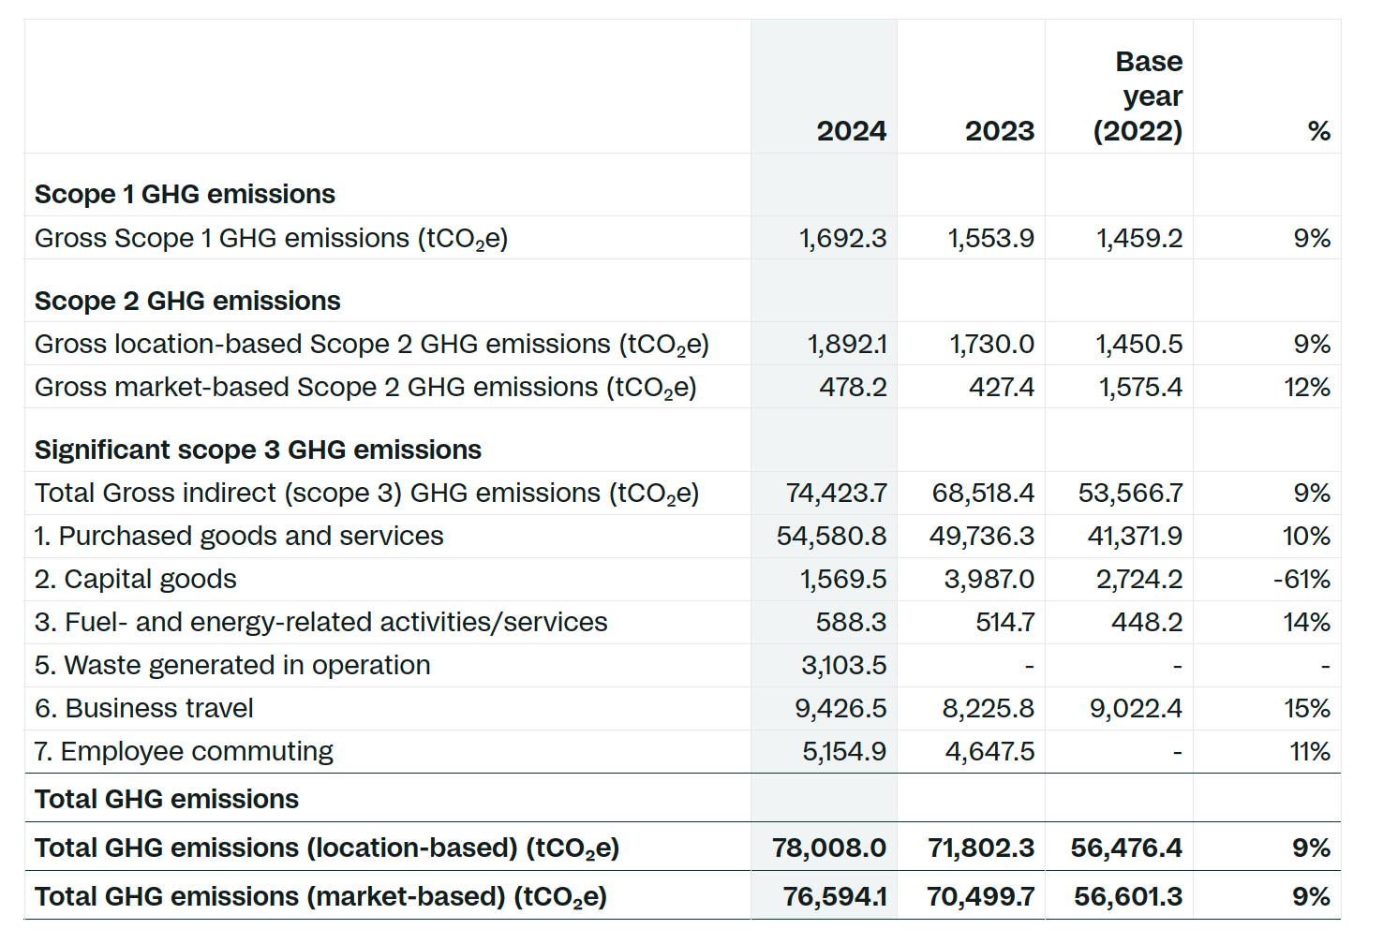Click Gross Scope 1 2024 value 1,692.3
Image resolution: width=1398 pixels, height=944 pixels.
tap(842, 238)
